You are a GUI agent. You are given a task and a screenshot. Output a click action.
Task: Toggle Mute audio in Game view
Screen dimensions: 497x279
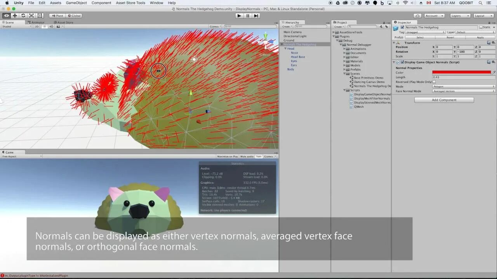247,157
